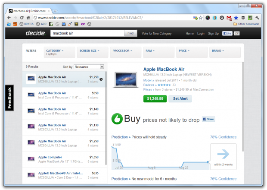Image resolution: width=267 pixels, height=190 pixels.
Task: Click Sign Up in the top navigation
Action: tap(213, 33)
